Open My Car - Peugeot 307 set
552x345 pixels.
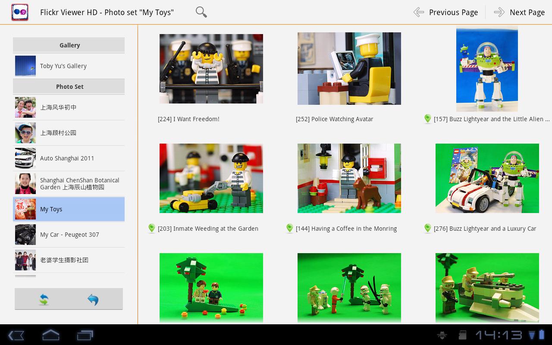69,235
